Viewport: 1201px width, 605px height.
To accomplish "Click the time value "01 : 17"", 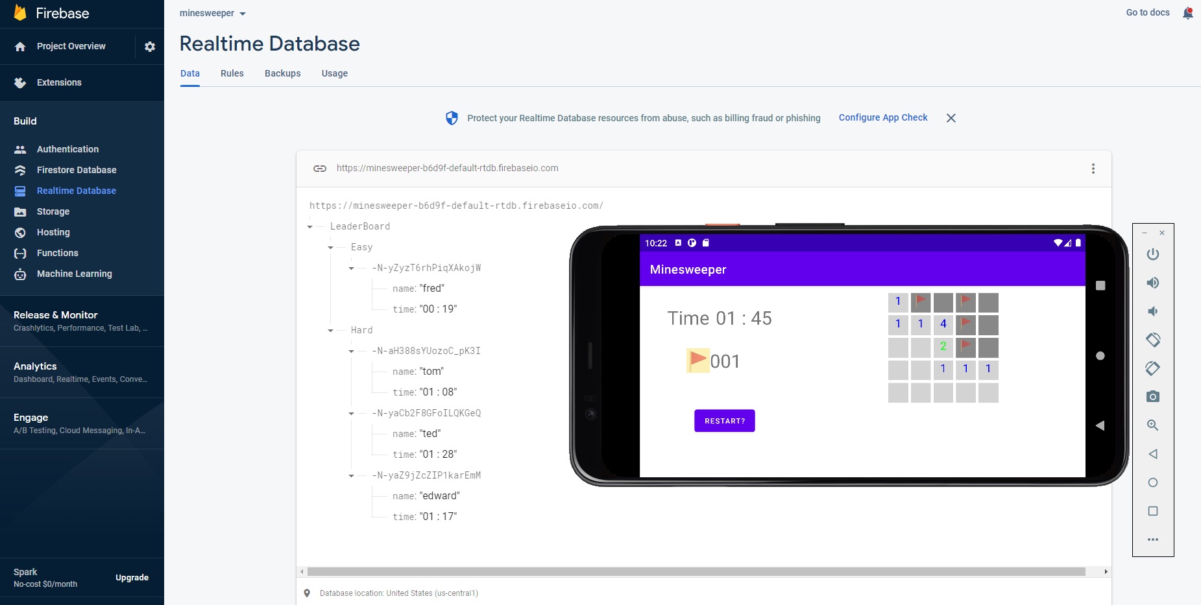I will click(438, 517).
